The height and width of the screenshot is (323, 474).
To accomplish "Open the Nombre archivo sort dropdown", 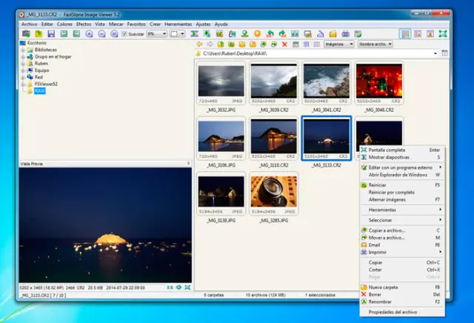I will [x=375, y=44].
